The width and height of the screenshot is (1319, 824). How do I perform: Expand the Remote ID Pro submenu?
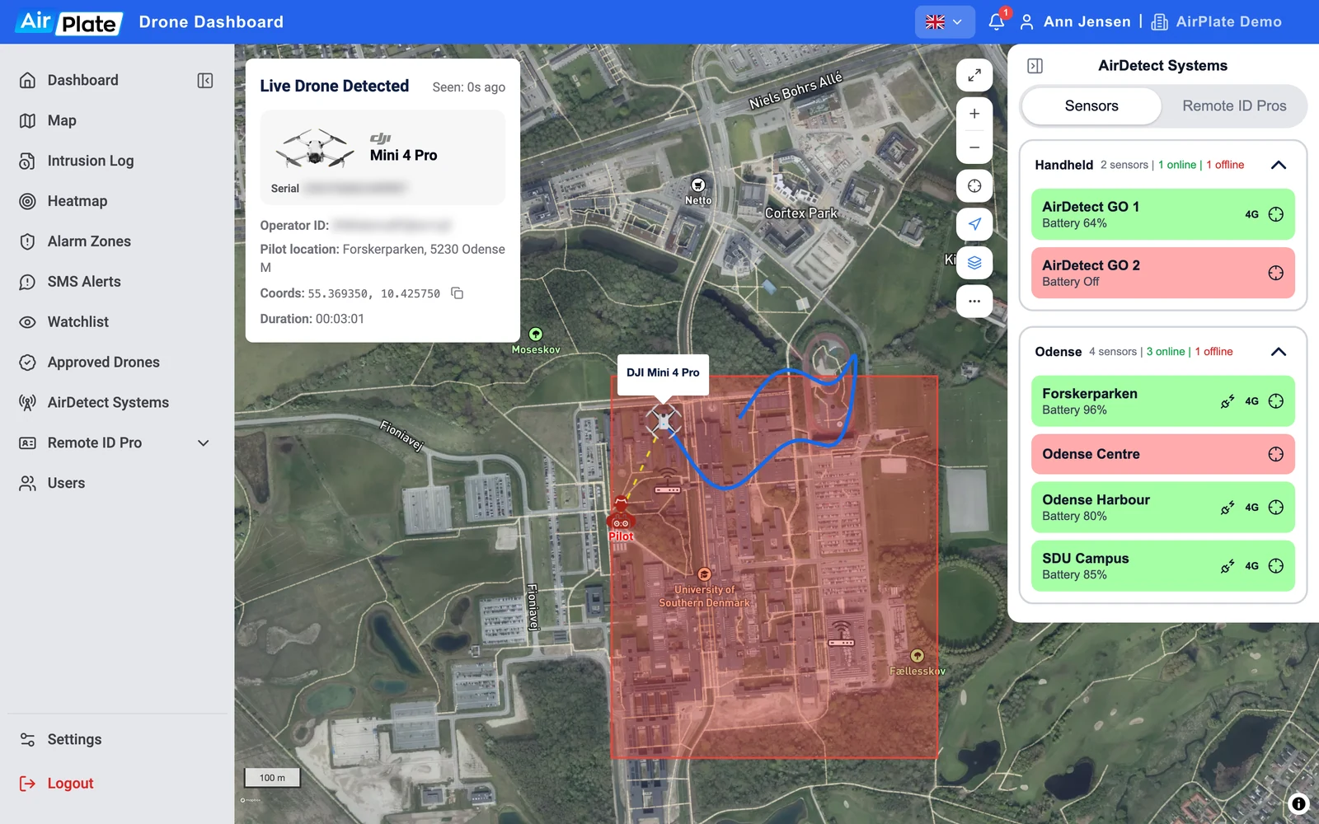[204, 443]
